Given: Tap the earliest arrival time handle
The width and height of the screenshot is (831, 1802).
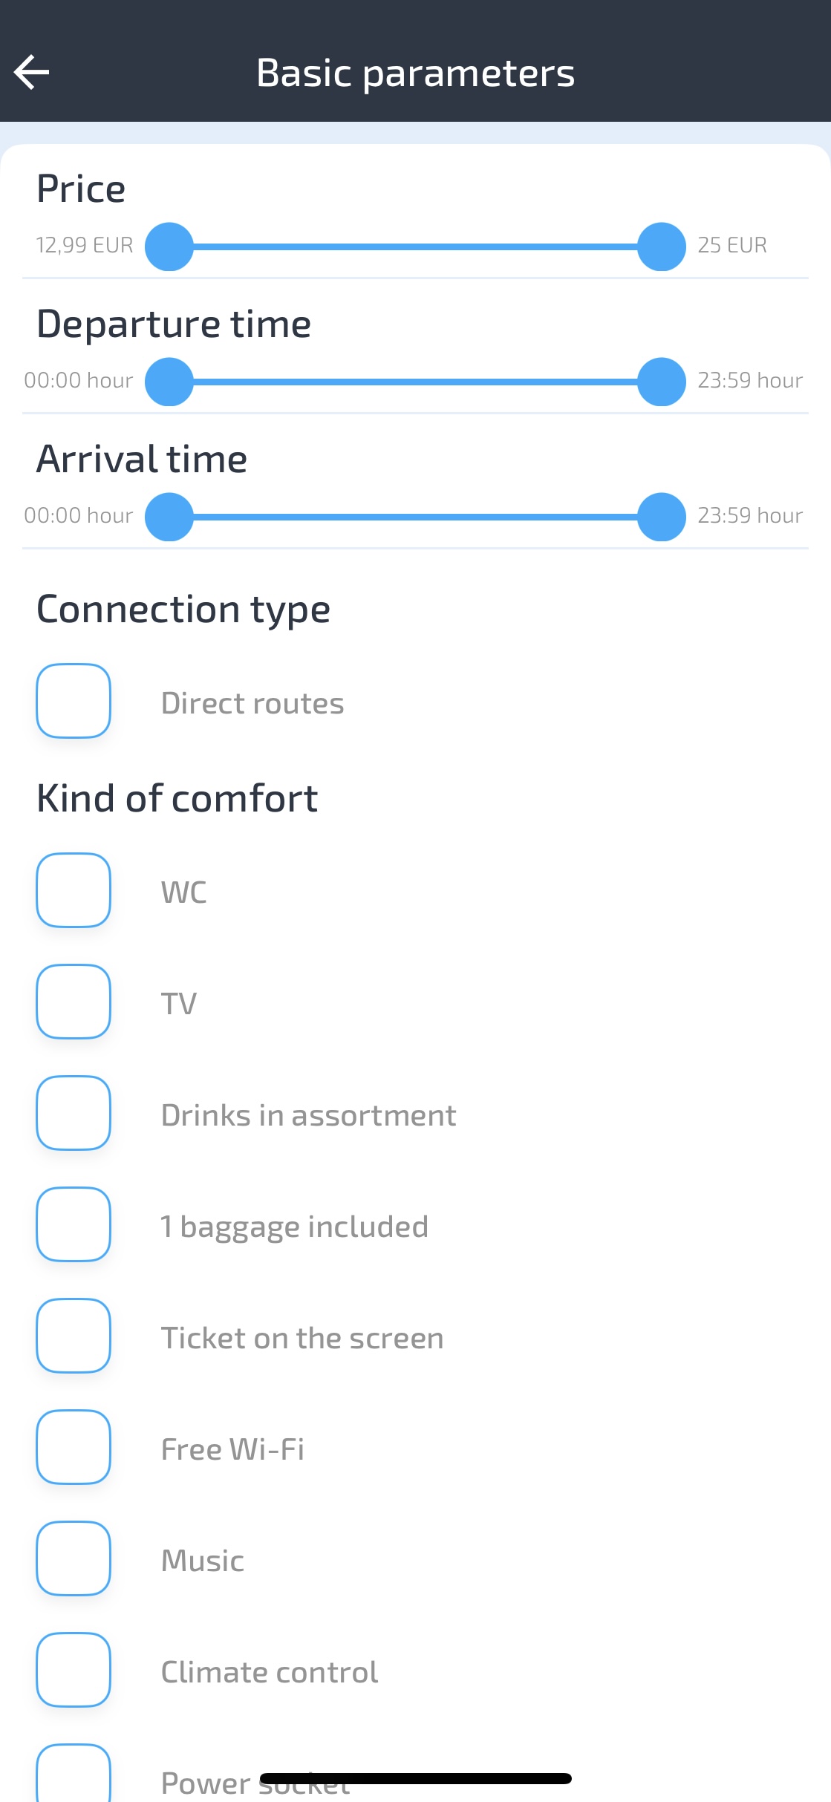Looking at the screenshot, I should tap(169, 517).
